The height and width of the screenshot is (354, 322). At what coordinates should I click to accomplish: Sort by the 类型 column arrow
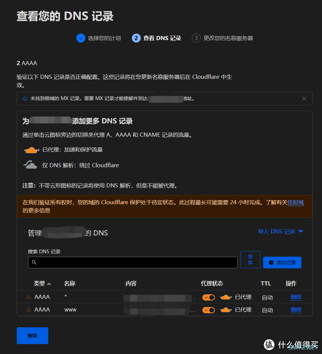[x=49, y=284]
